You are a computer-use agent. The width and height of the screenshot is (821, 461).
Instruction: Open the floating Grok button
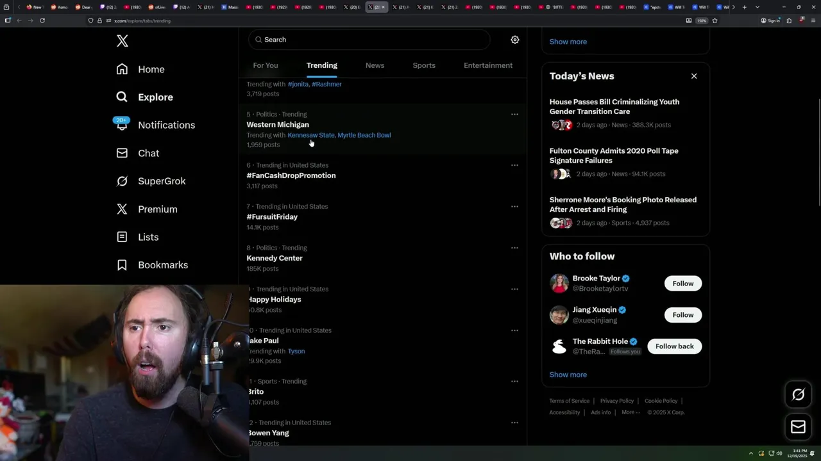[798, 394]
